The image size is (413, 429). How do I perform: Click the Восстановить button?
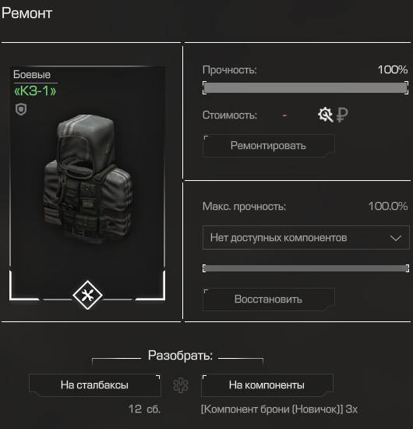(268, 300)
